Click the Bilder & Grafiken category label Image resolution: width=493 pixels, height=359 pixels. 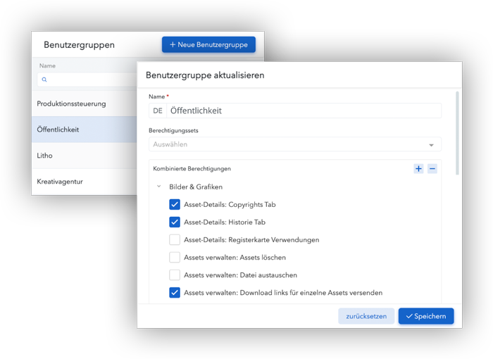(196, 187)
